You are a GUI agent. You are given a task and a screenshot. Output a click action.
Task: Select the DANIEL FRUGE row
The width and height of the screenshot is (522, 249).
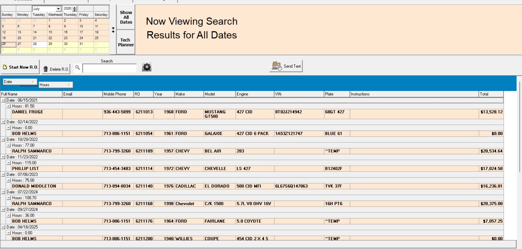tap(257, 114)
